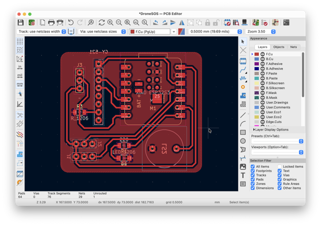Click the Lock items padlock icon
321x226 pixels.
pyautogui.click(x=208, y=22)
